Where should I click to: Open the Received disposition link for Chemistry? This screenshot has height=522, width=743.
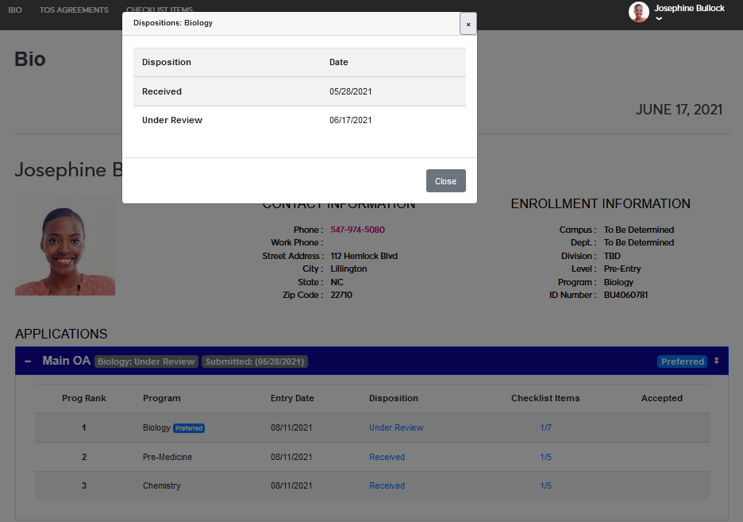tap(387, 485)
